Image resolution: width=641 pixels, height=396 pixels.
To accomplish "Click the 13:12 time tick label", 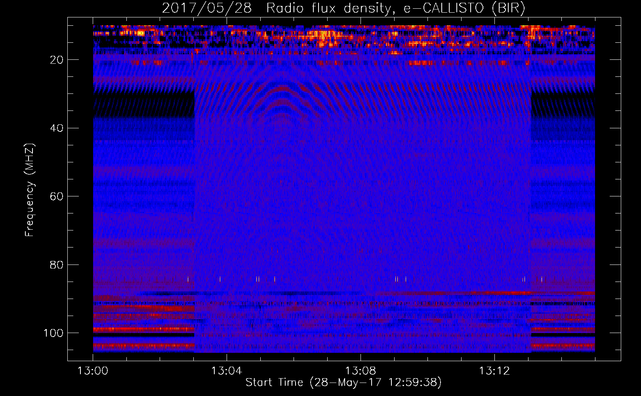I will pyautogui.click(x=494, y=371).
